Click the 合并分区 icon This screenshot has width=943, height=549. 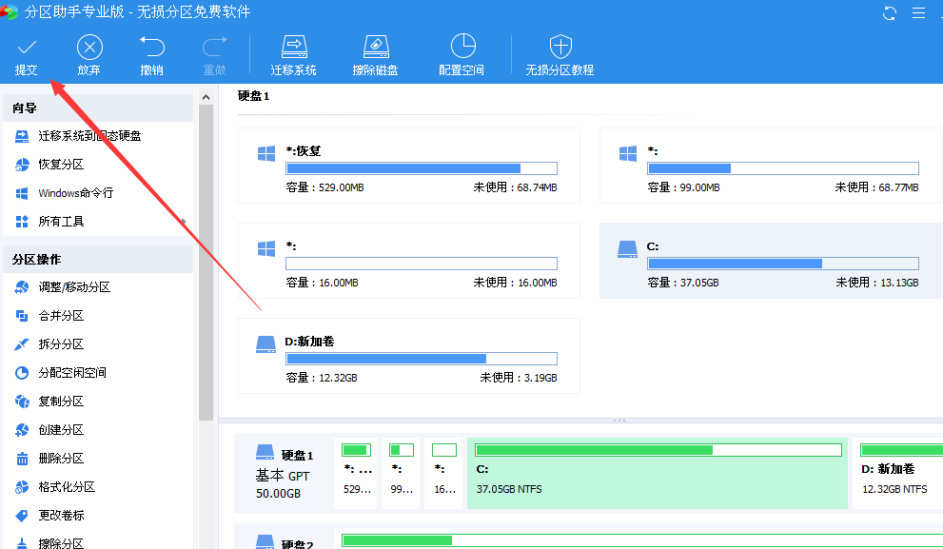coord(22,316)
